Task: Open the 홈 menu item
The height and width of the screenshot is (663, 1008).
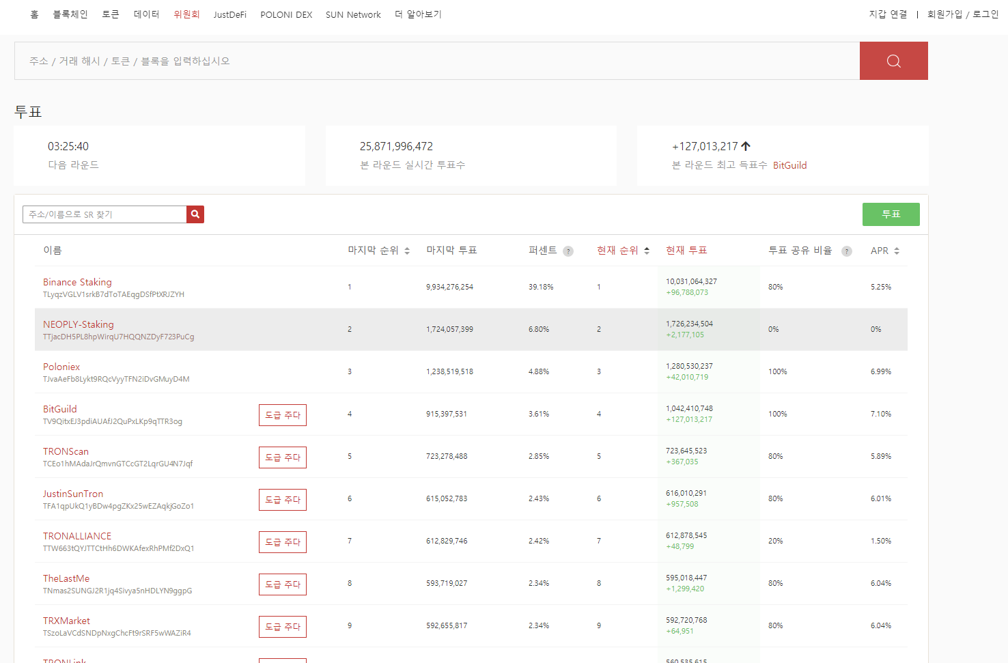Action: 34,14
